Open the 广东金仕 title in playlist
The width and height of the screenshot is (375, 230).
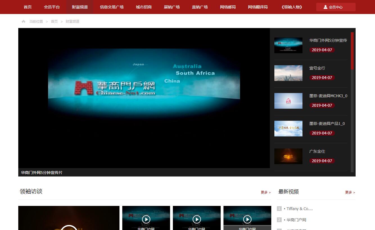[x=317, y=151]
